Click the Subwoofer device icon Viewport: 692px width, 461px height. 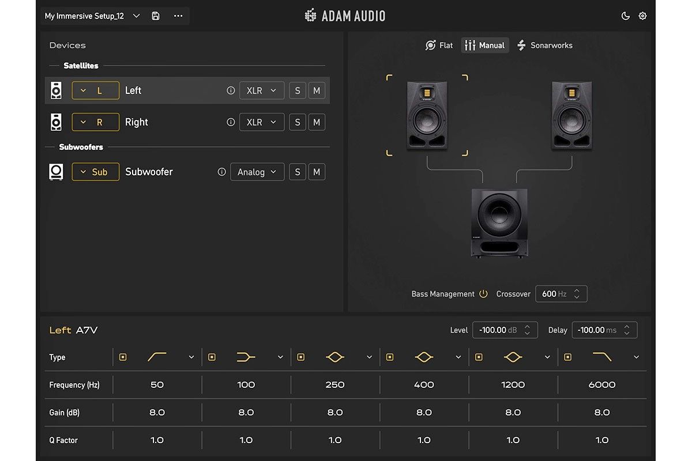[56, 172]
